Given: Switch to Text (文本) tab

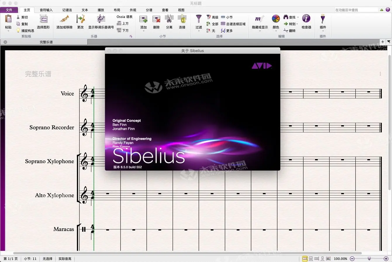Looking at the screenshot, I should click(x=85, y=10).
